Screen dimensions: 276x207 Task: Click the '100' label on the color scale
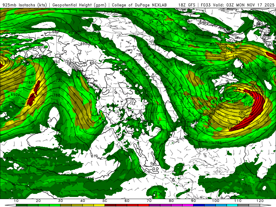(216, 201)
